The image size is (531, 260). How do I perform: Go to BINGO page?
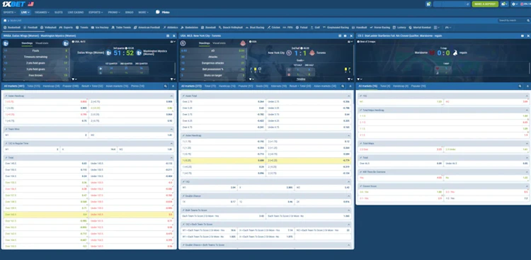[129, 12]
